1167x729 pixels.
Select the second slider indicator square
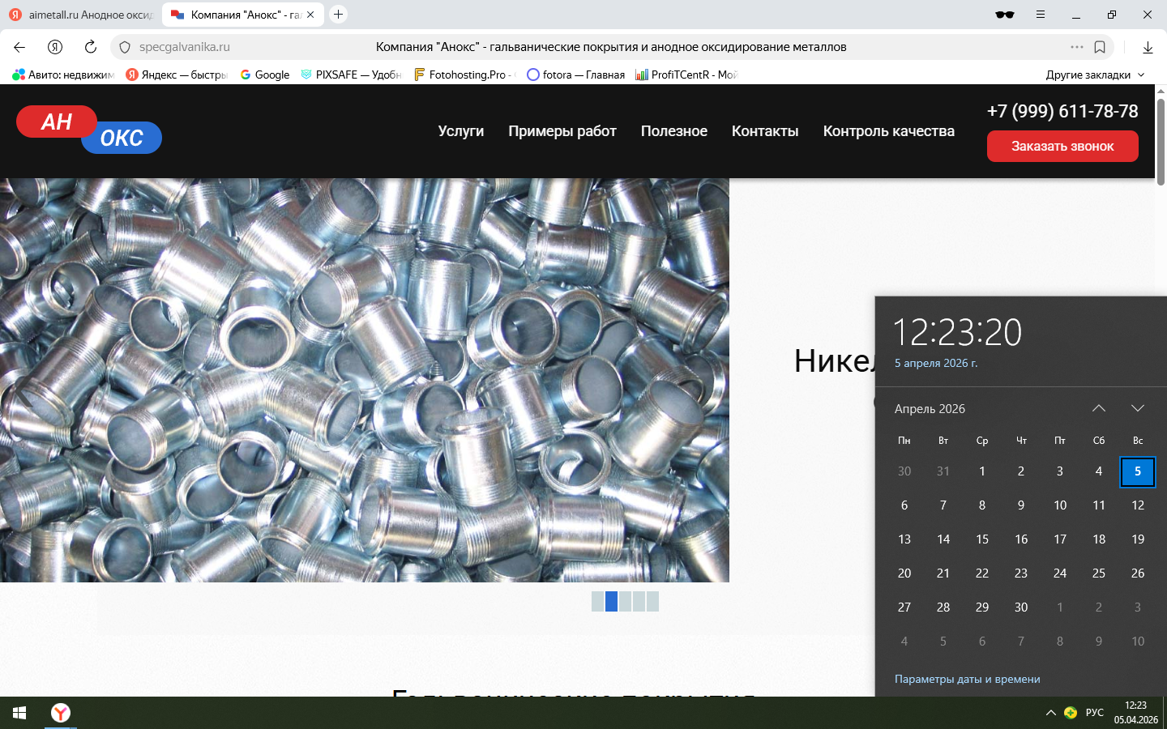[612, 601]
